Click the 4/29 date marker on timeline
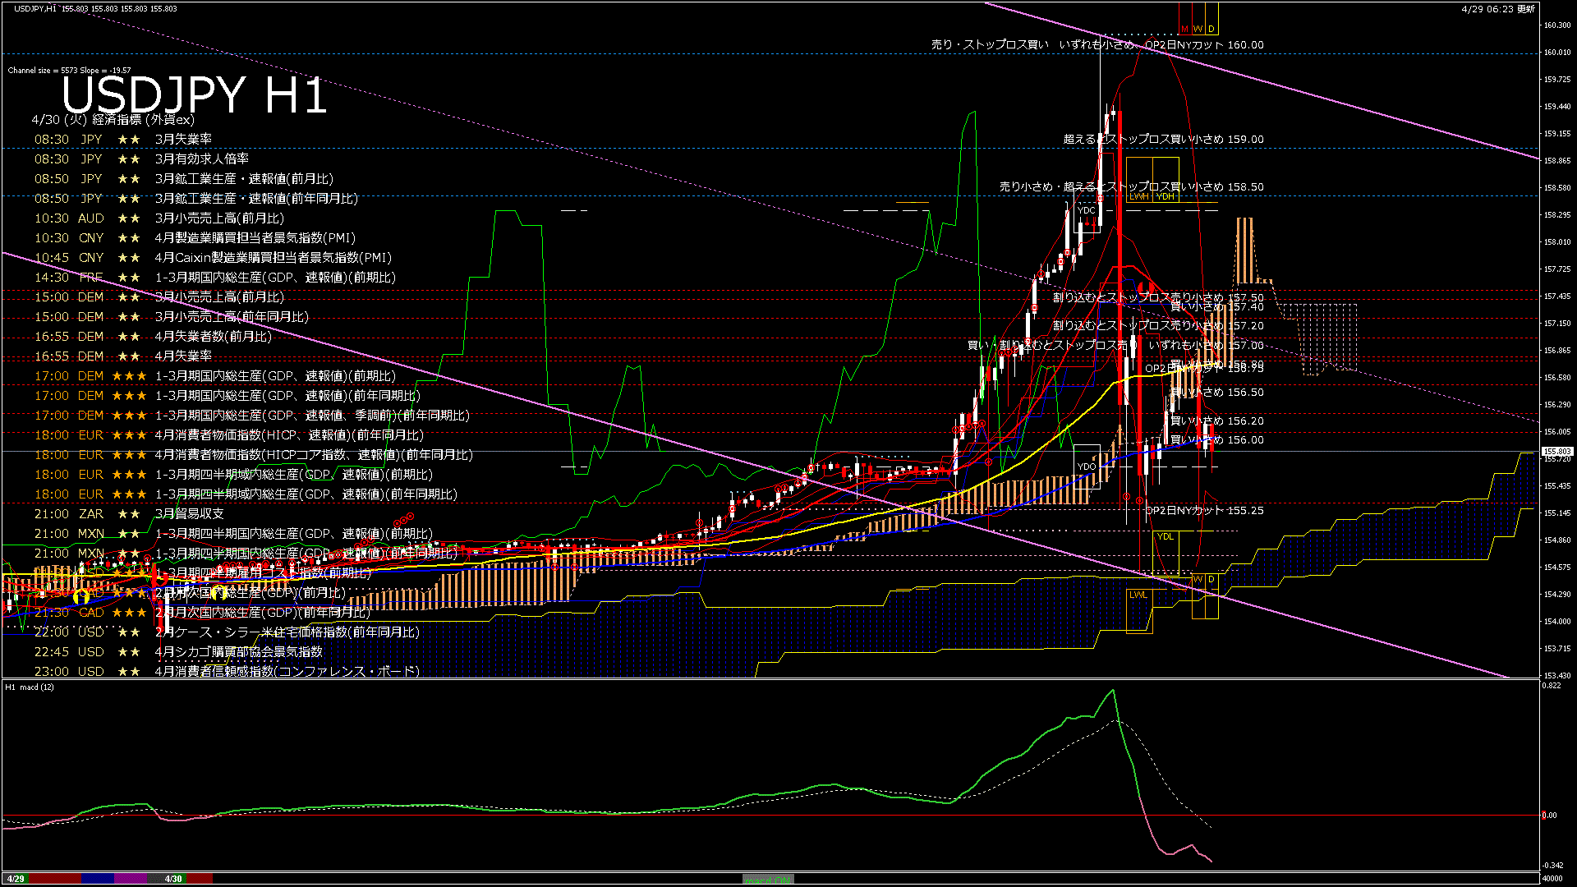 click(x=16, y=879)
